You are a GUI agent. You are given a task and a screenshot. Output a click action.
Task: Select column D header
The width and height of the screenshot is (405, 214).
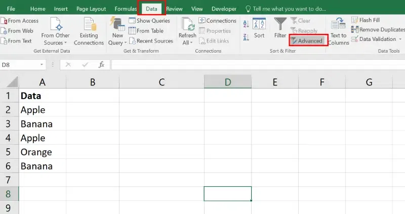227,82
